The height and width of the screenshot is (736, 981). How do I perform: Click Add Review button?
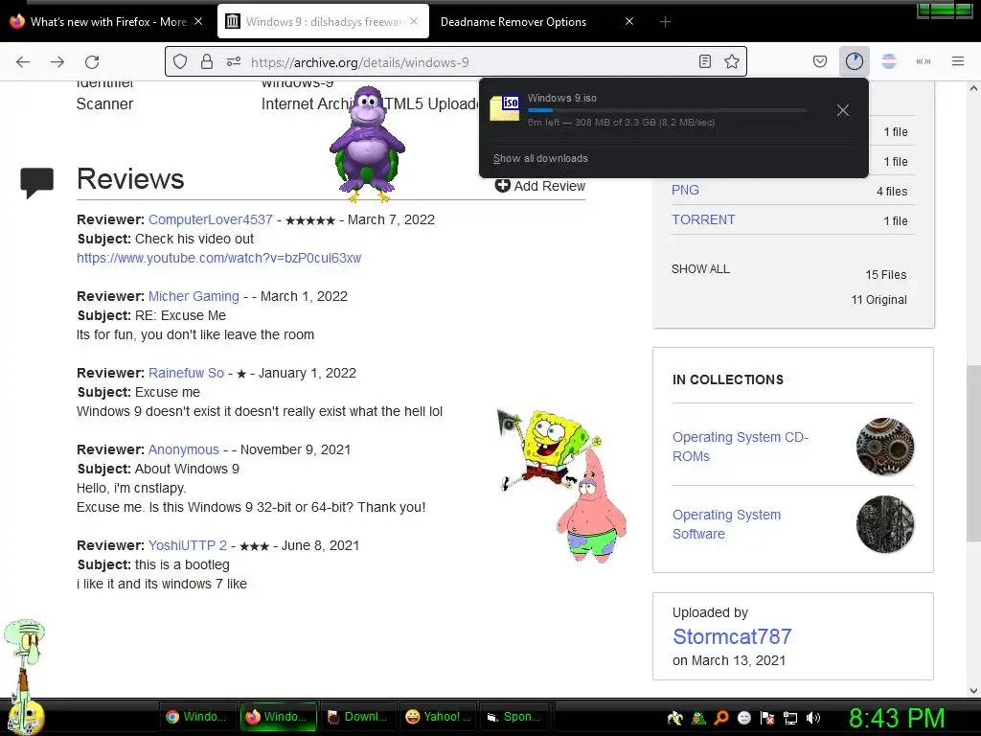540,186
